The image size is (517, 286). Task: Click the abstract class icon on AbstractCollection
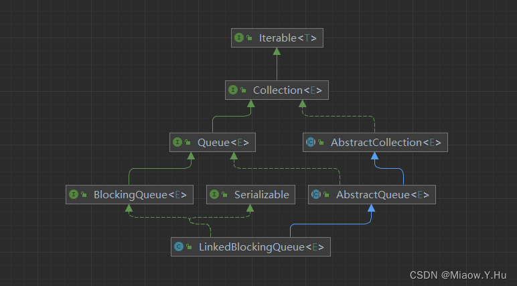click(311, 142)
